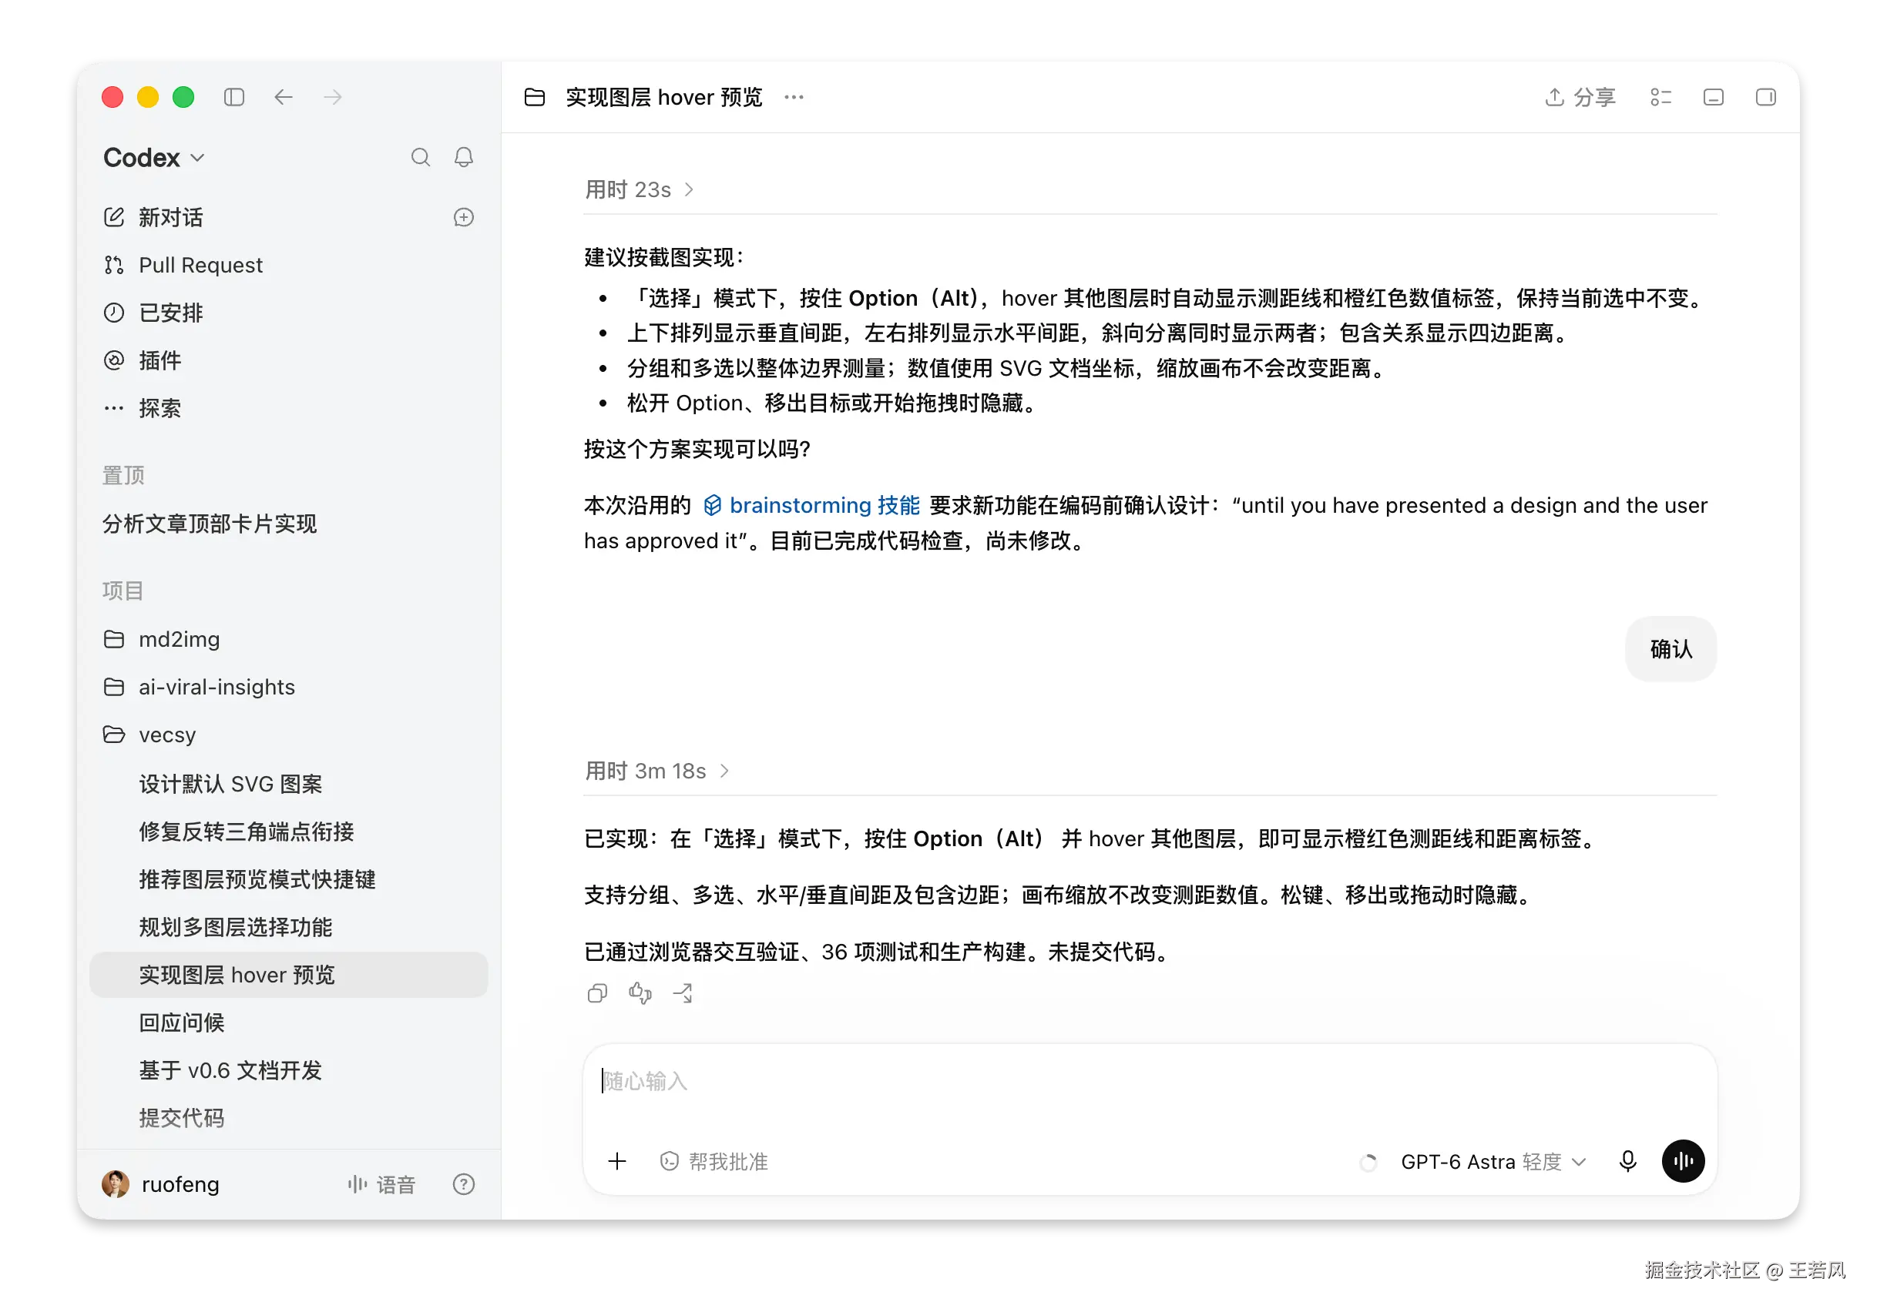The height and width of the screenshot is (1312, 1877).
Task: Collapse the vecsy project folder
Action: coord(289,735)
